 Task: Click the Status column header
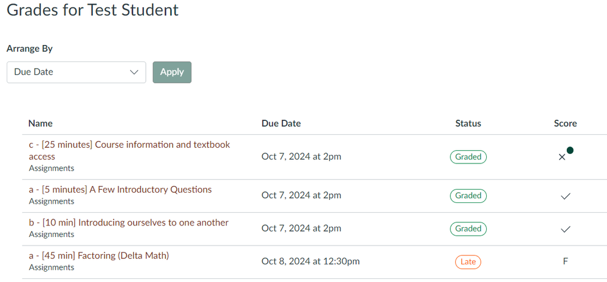tap(468, 123)
